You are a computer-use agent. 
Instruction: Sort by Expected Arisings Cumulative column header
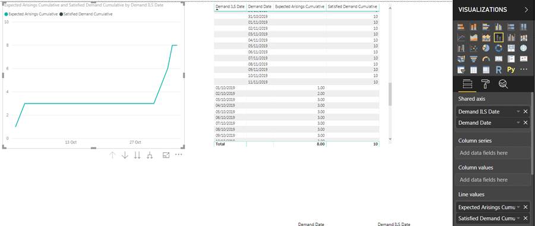tap(300, 7)
